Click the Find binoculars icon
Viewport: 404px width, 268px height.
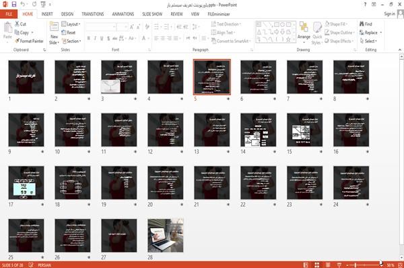[362, 24]
